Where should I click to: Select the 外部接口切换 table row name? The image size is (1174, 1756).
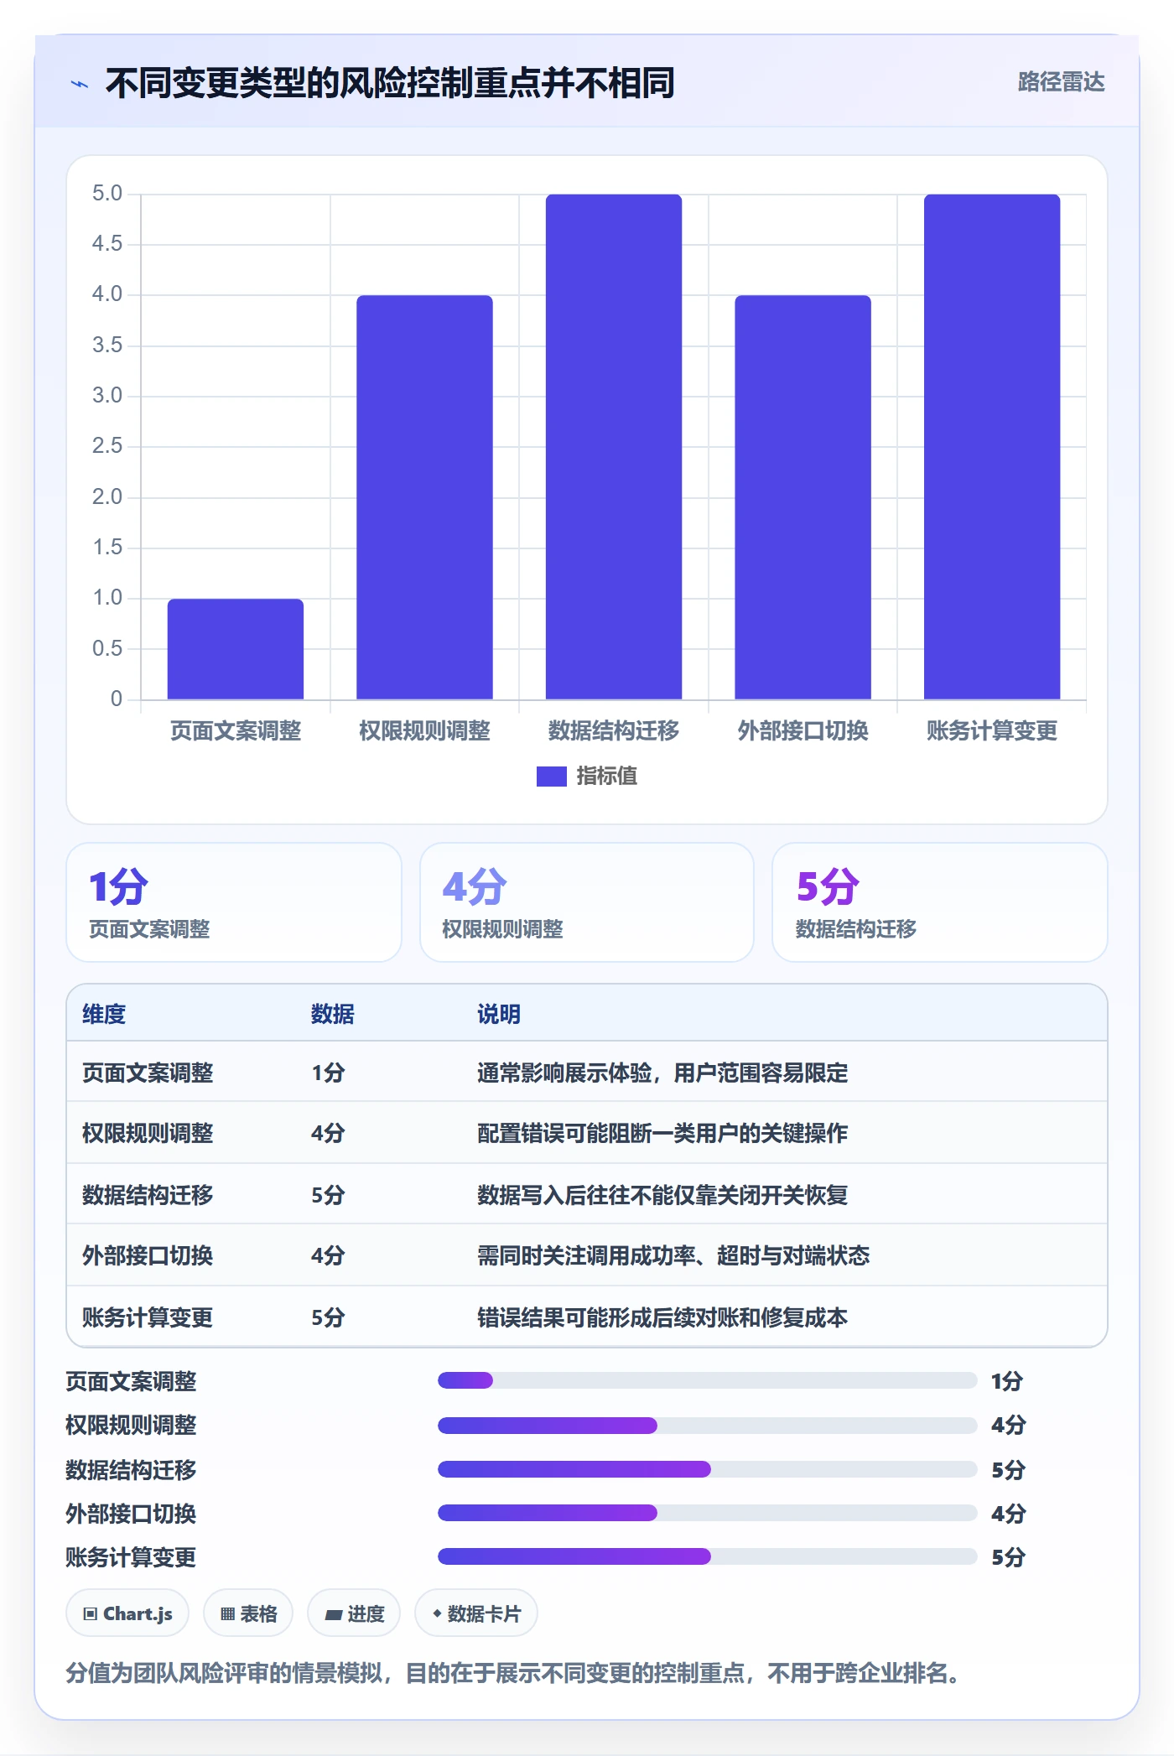tap(148, 1256)
